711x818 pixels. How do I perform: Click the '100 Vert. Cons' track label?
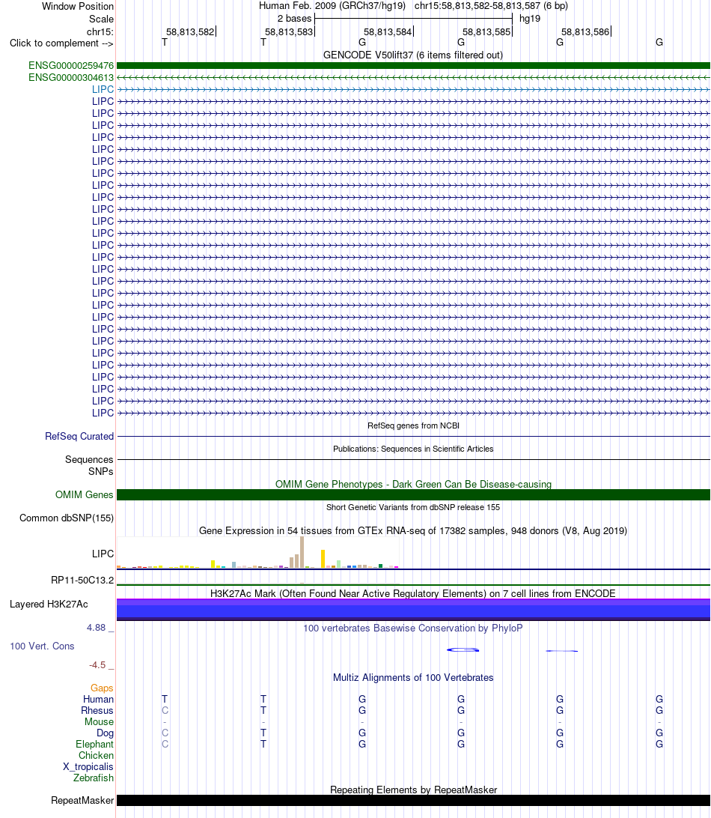coord(42,646)
